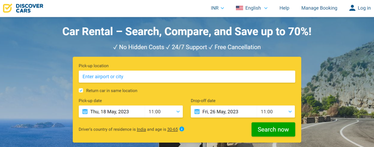Image resolution: width=374 pixels, height=147 pixels.
Task: Focus the pick-up location input field
Action: point(187,77)
